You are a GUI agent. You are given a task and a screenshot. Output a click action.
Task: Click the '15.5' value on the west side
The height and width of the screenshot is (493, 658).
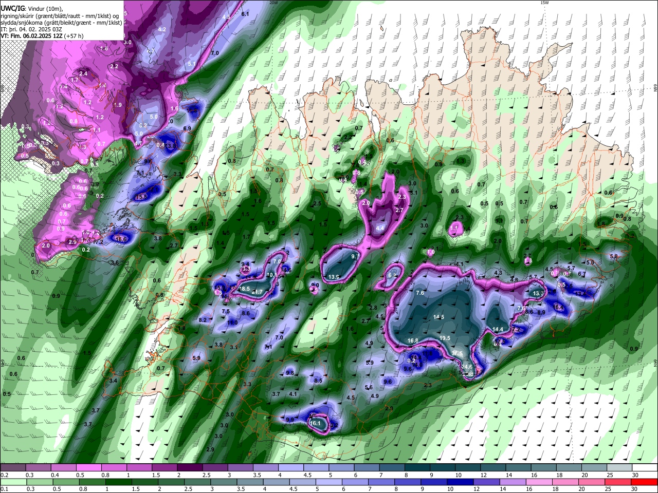pyautogui.click(x=142, y=197)
